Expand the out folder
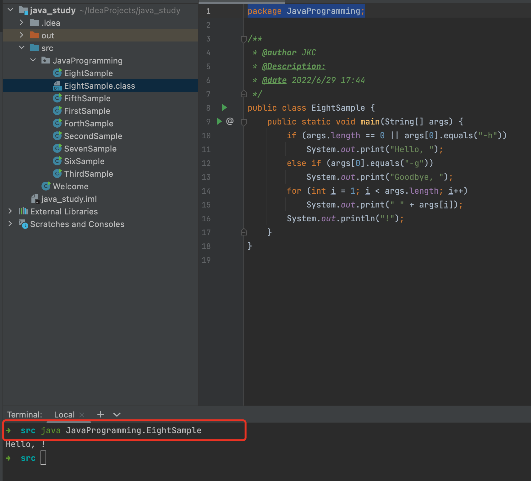The image size is (531, 481). point(21,35)
